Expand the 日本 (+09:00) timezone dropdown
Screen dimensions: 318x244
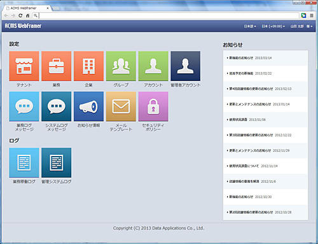click(273, 26)
